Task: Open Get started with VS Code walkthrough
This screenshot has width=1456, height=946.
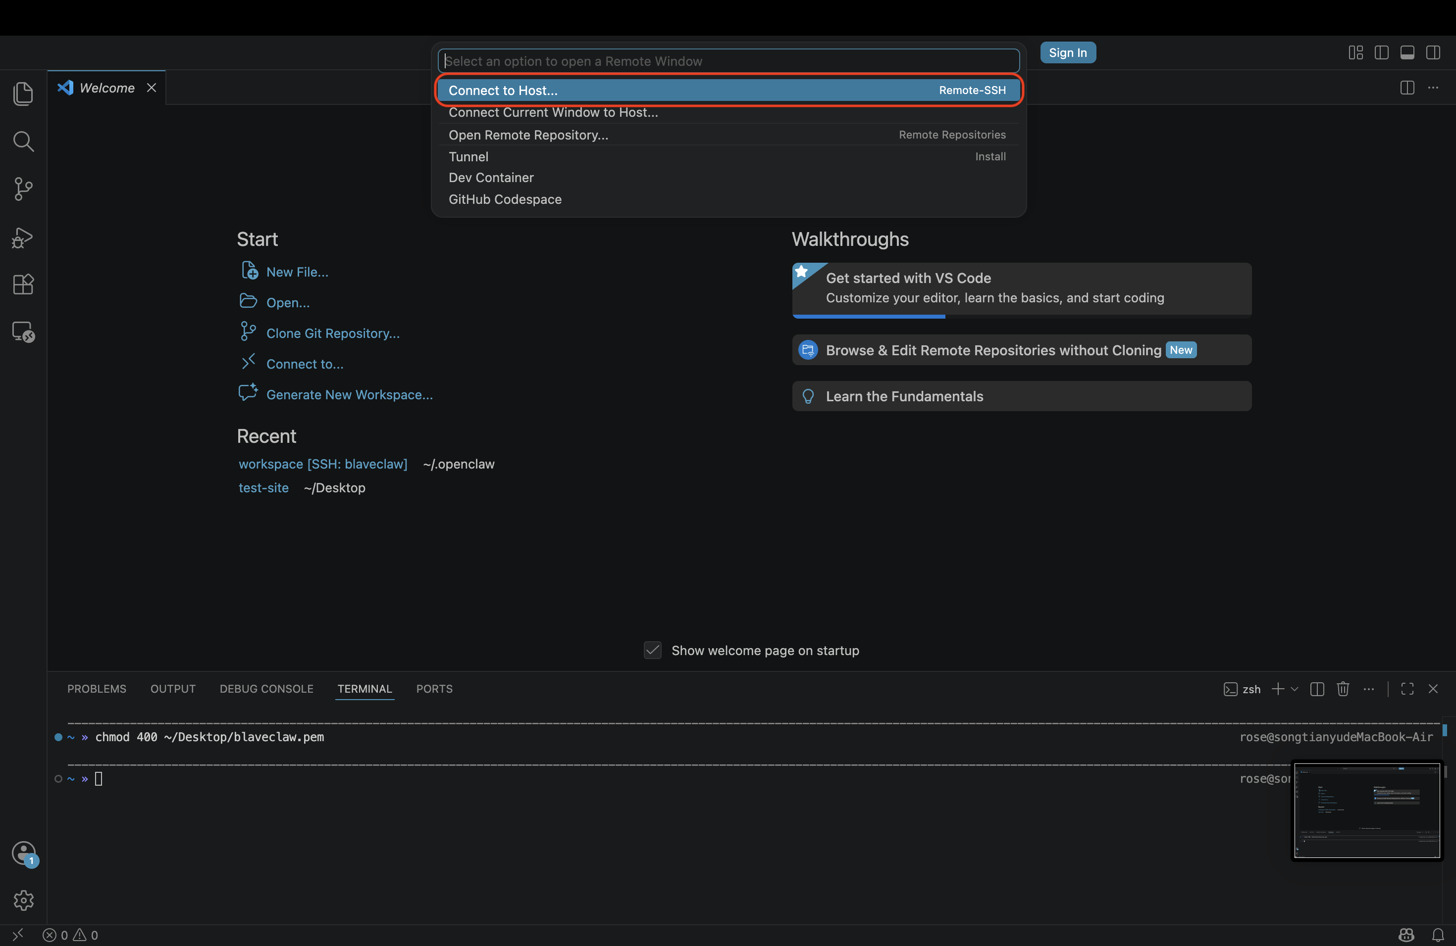Action: coord(1022,290)
